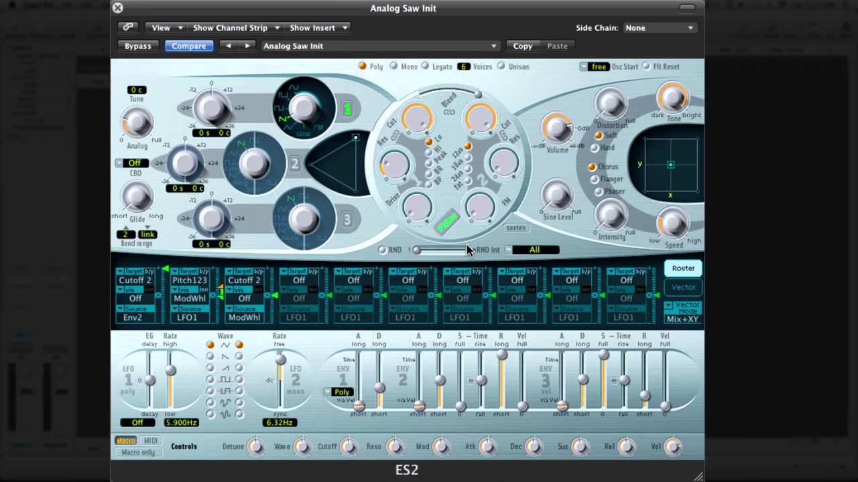Click Envelope 2 sustain time infinity icon

pyautogui.click(x=471, y=380)
